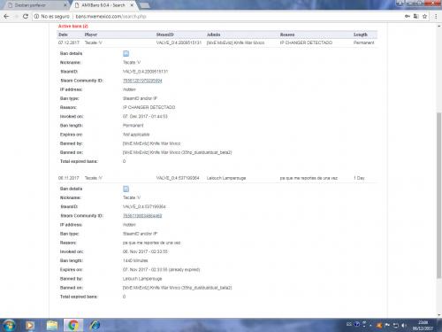
Task: Click the volume speaker tray icon
Action: coord(404,325)
